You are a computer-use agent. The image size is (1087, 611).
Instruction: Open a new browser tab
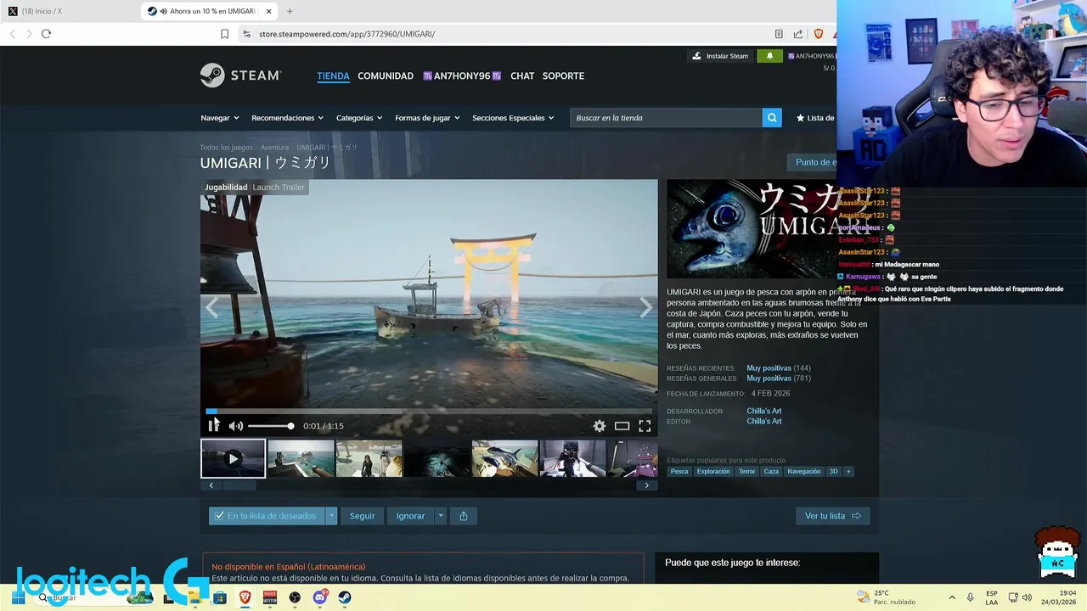coord(290,11)
